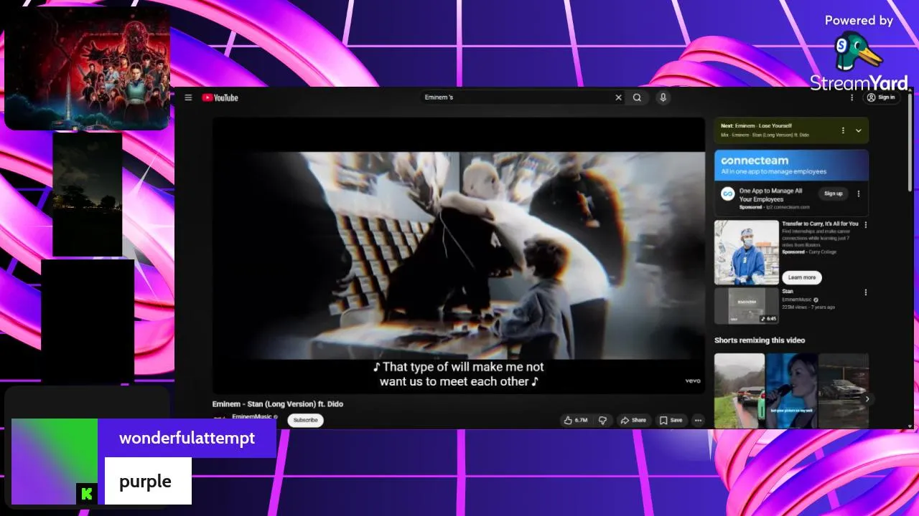Open options for the Curry College ad
This screenshot has width=919, height=516.
point(865,225)
